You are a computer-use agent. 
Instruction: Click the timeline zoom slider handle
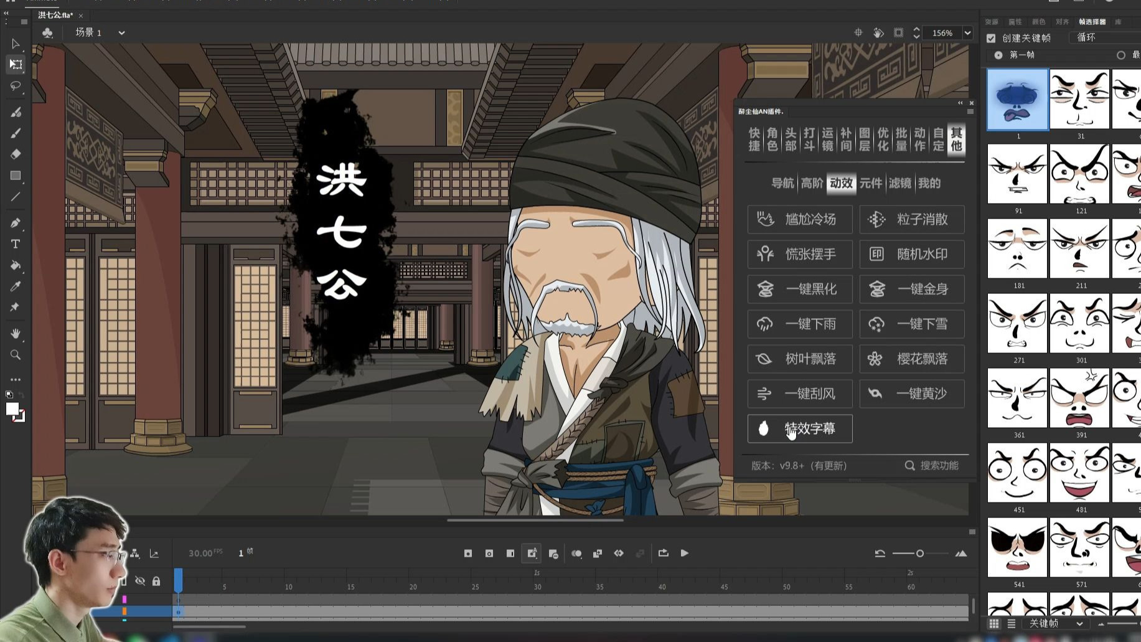tap(919, 553)
